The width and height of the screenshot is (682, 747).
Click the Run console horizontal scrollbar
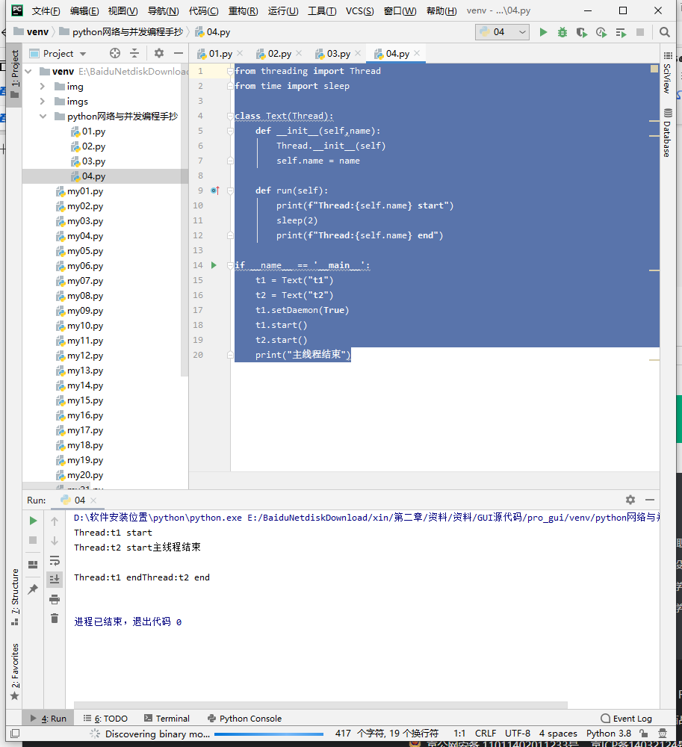click(320, 704)
